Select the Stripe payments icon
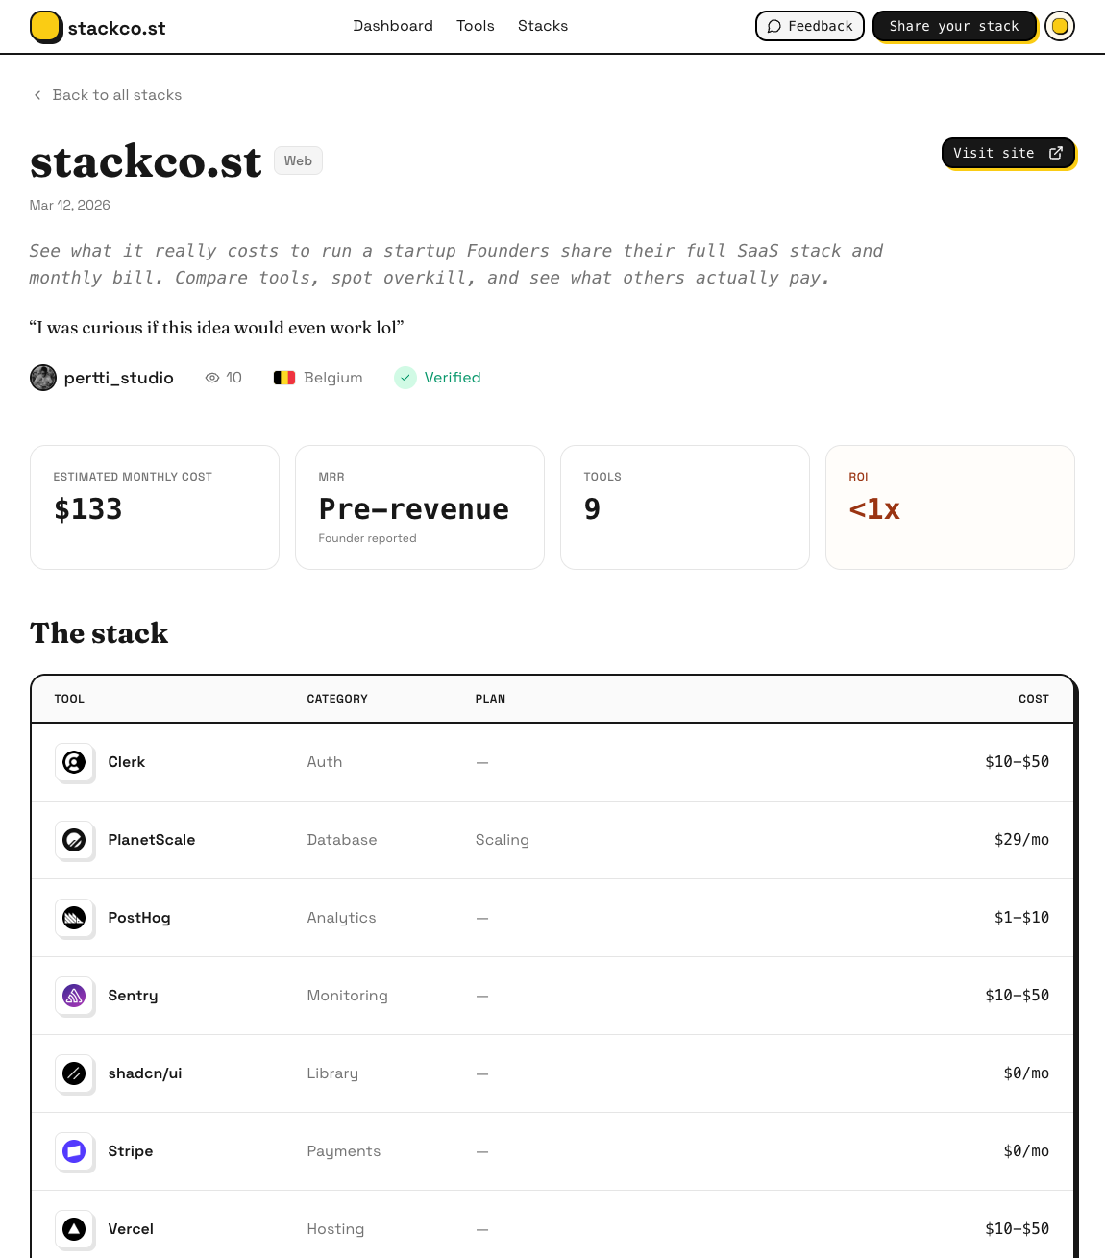The height and width of the screenshot is (1258, 1105). click(x=74, y=1151)
